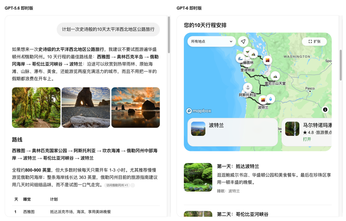Viewport: 346px width, 221px height.
Task: Open the 第一天 garden thumbnail
Action: 198,177
